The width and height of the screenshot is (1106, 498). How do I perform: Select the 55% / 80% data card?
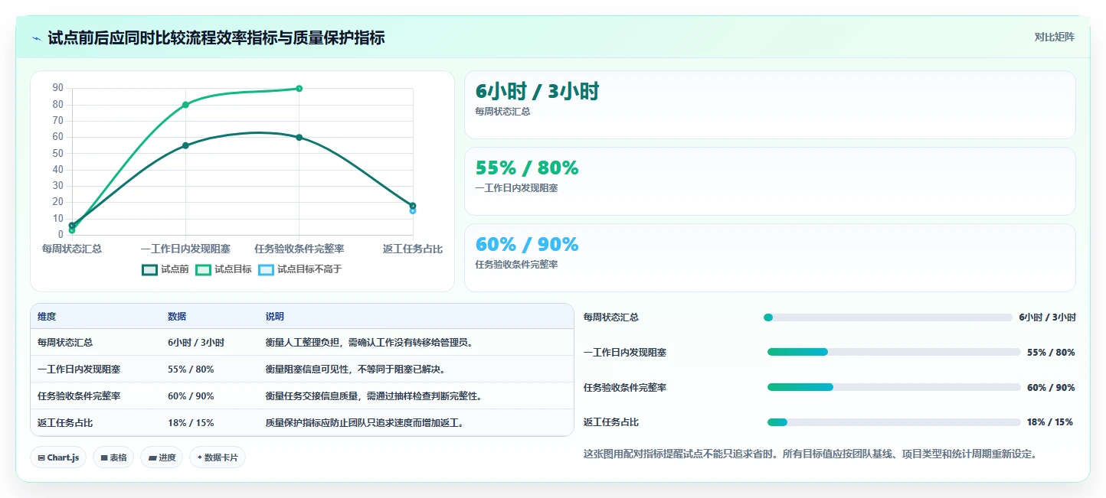point(770,181)
